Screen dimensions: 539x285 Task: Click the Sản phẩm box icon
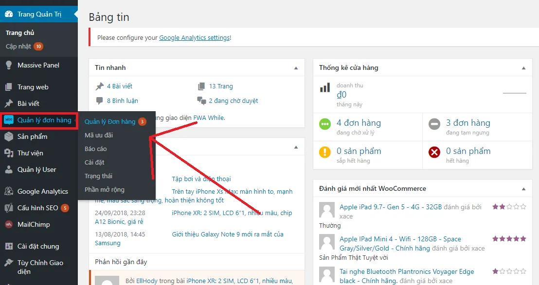tap(9, 136)
